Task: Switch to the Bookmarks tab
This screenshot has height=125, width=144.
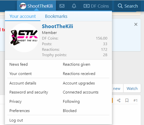Action: pyautogui.click(x=56, y=16)
